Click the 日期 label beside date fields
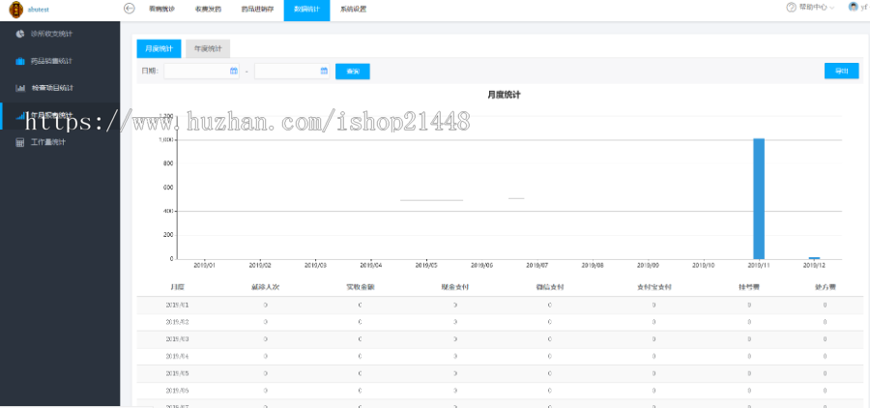The height and width of the screenshot is (408, 870). point(150,71)
